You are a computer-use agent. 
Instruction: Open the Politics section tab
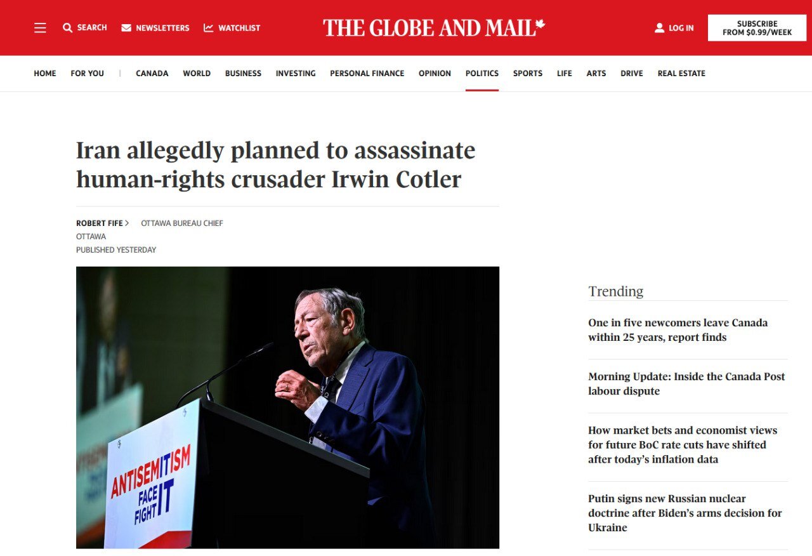click(x=482, y=74)
